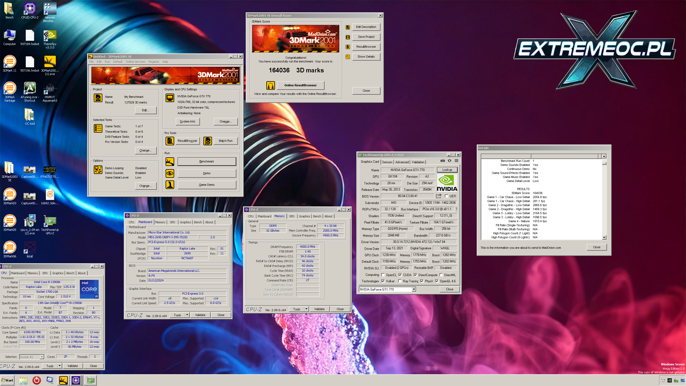Image resolution: width=686 pixels, height=386 pixels.
Task: Open the 3DMark06 desktop shortcut
Action: click(10, 249)
